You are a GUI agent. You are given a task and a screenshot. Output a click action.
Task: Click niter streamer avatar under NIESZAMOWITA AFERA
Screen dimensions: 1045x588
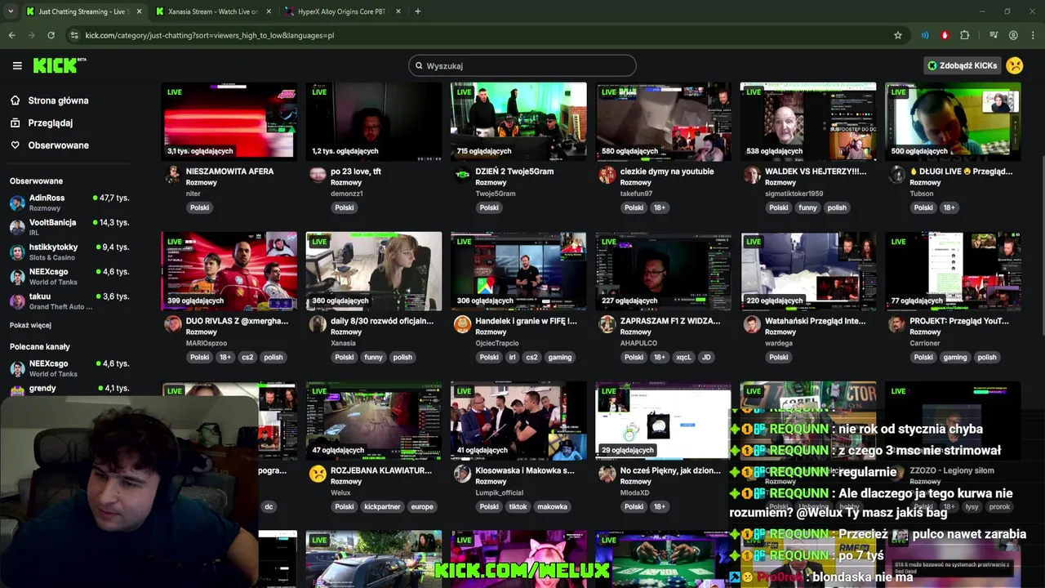click(172, 174)
